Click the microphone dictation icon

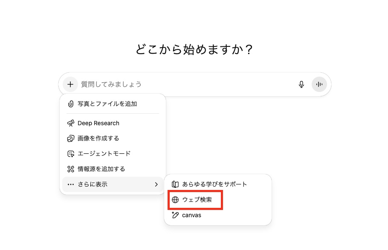(x=301, y=84)
